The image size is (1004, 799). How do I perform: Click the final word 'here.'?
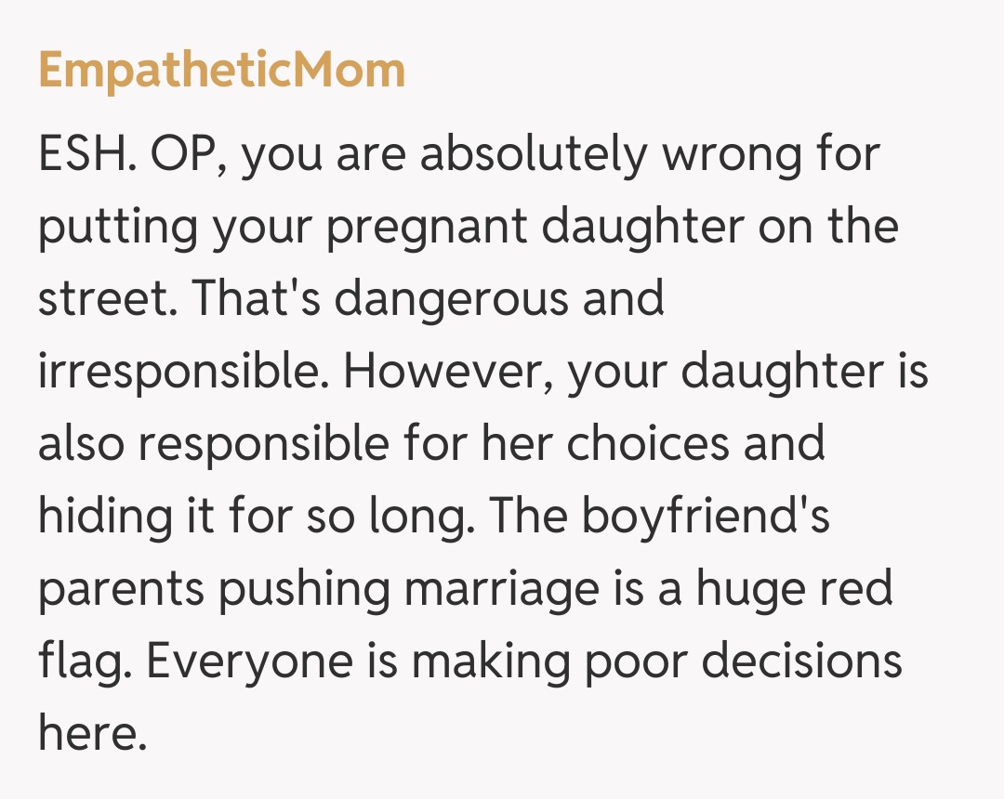coord(91,735)
